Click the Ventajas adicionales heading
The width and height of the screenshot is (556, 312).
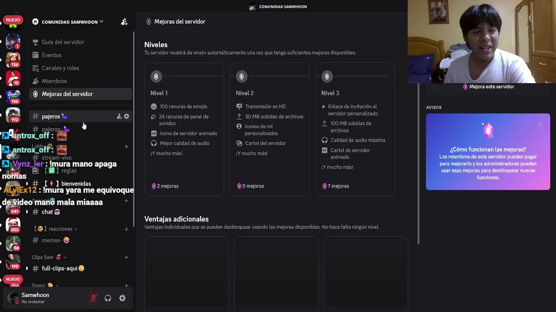(x=176, y=219)
